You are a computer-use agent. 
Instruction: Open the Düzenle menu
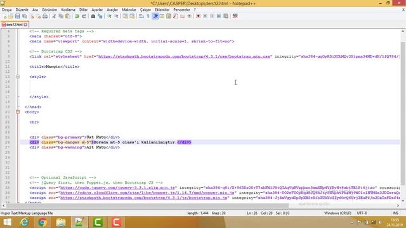tap(22, 10)
